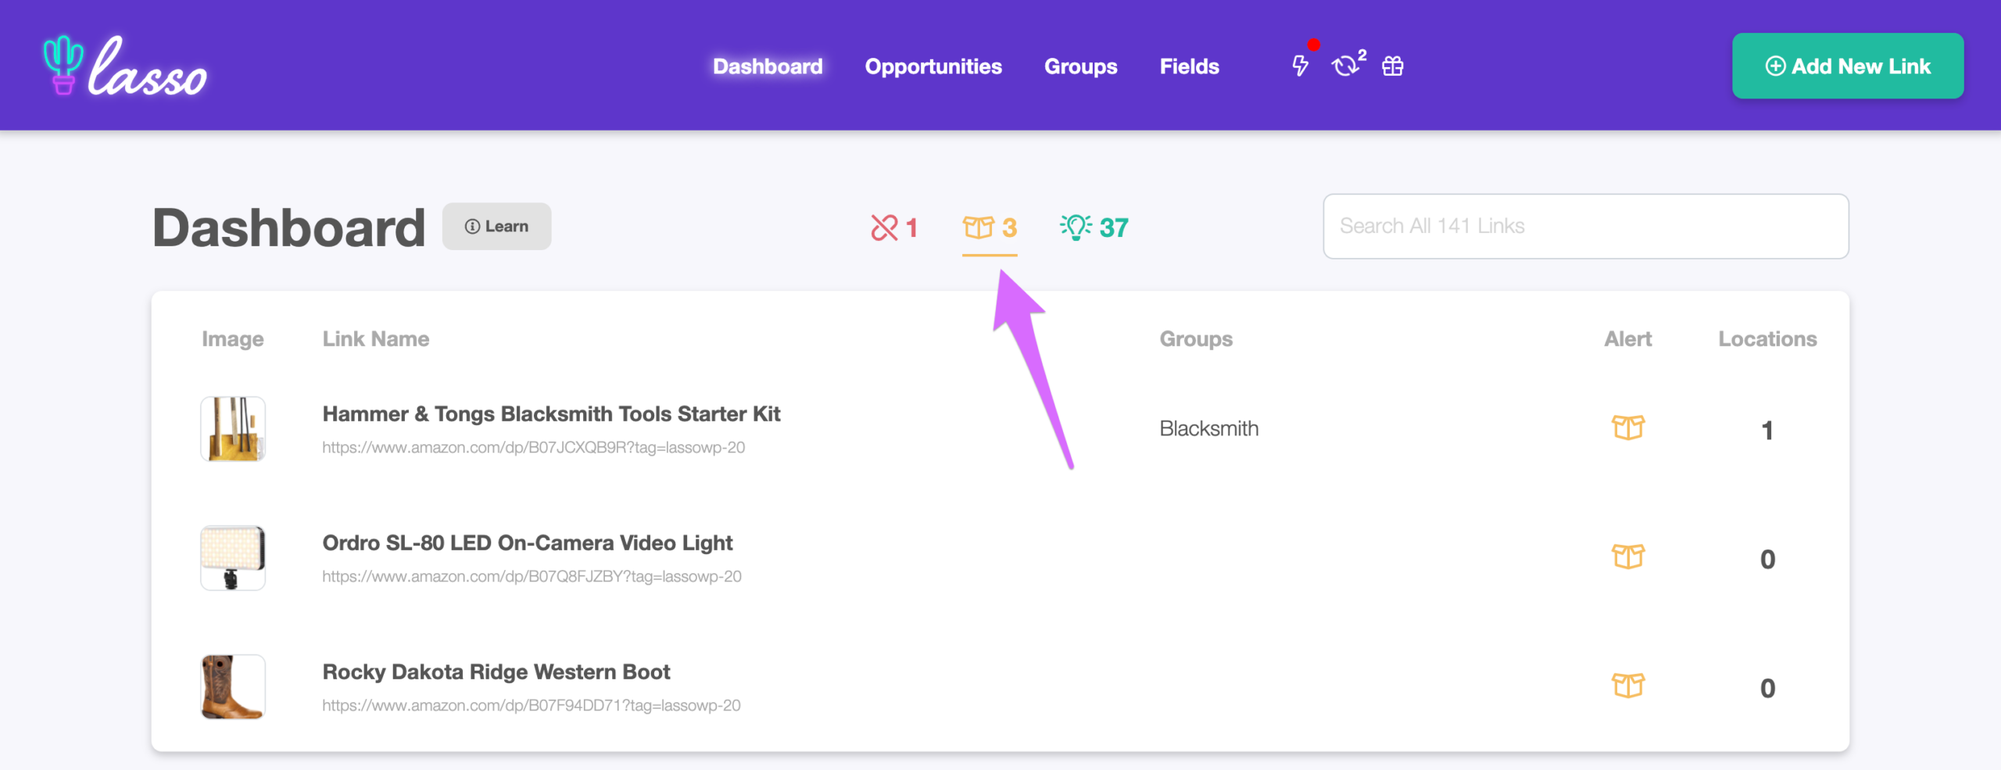Click out-of-stock alert icon for Ordro Video Light

click(1628, 557)
